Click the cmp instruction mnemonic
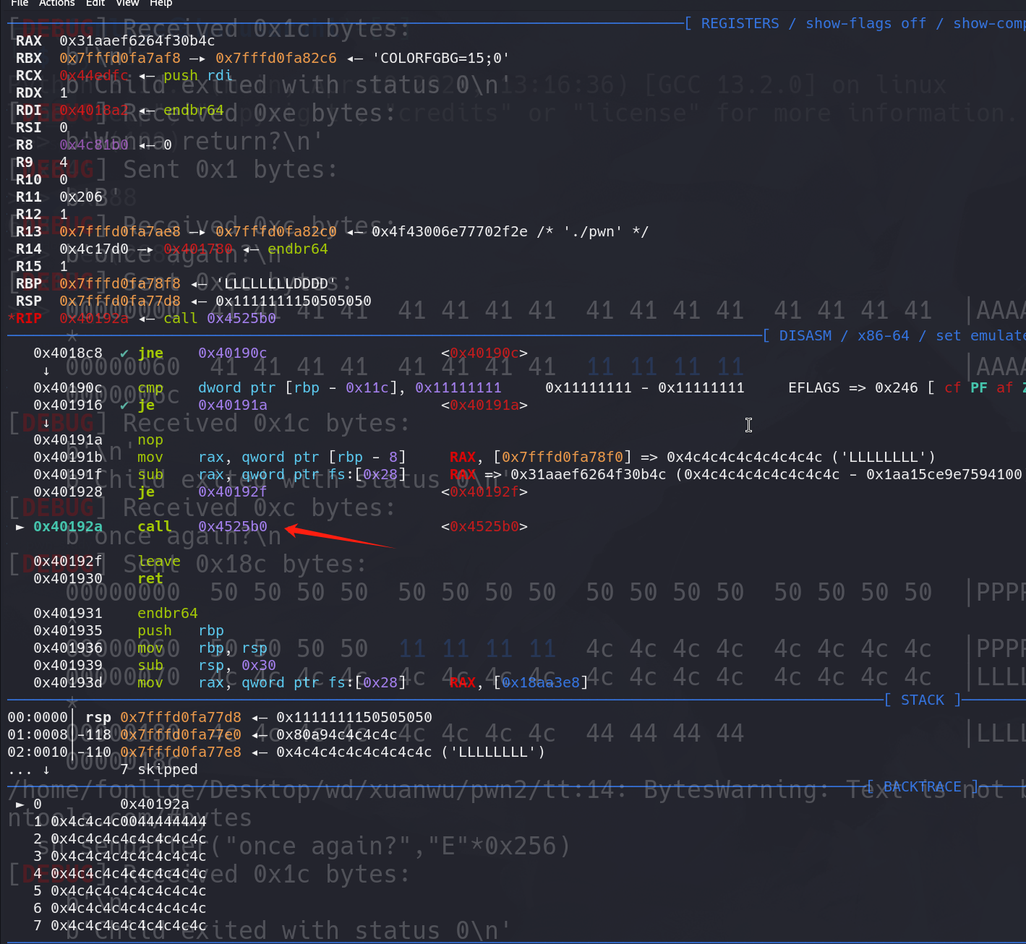The width and height of the screenshot is (1026, 944). (x=150, y=387)
